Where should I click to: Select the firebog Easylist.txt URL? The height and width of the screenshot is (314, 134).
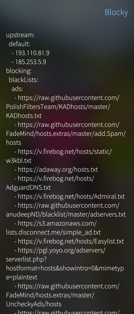[x=69, y=241]
